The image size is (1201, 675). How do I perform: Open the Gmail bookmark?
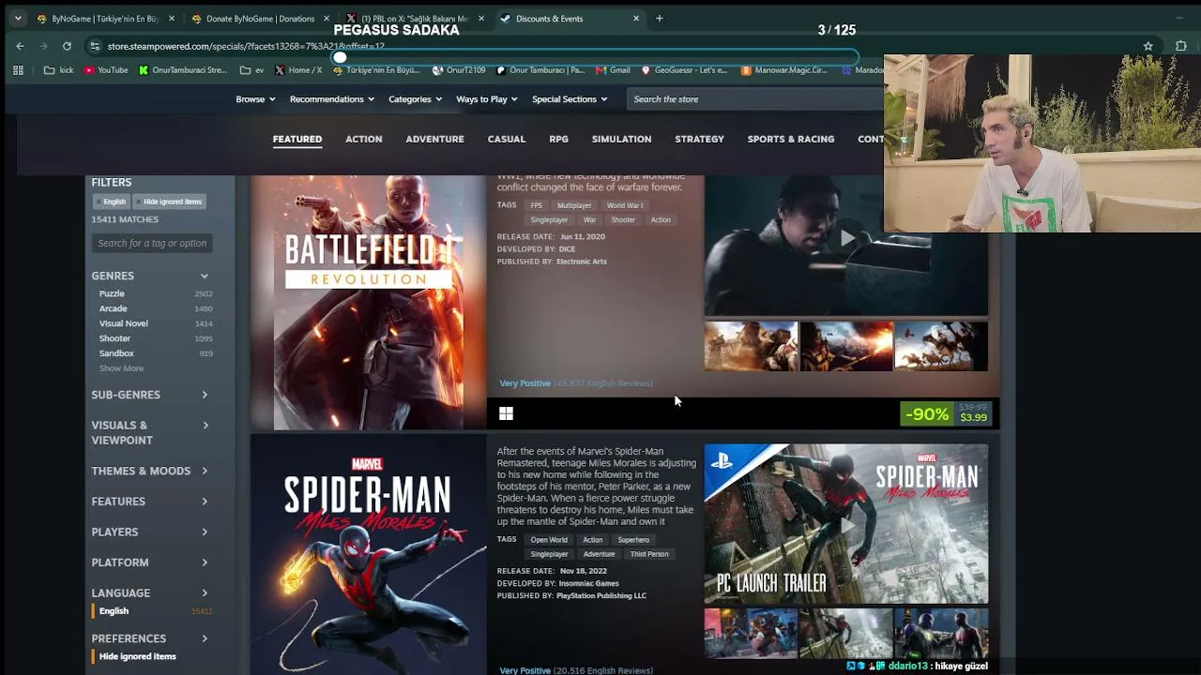[613, 70]
